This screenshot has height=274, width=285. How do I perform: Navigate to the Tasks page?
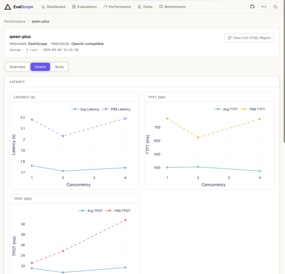pyautogui.click(x=145, y=7)
